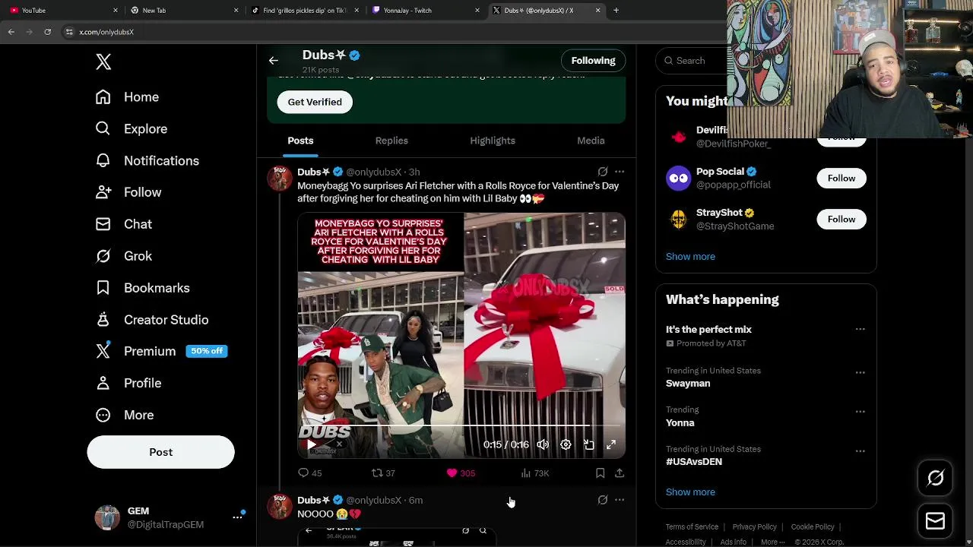Follow Pop Social account
The width and height of the screenshot is (973, 547).
(841, 179)
